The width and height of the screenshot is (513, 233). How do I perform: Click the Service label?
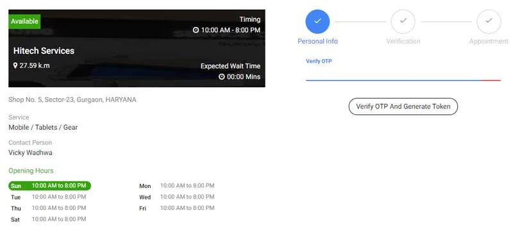(19, 117)
